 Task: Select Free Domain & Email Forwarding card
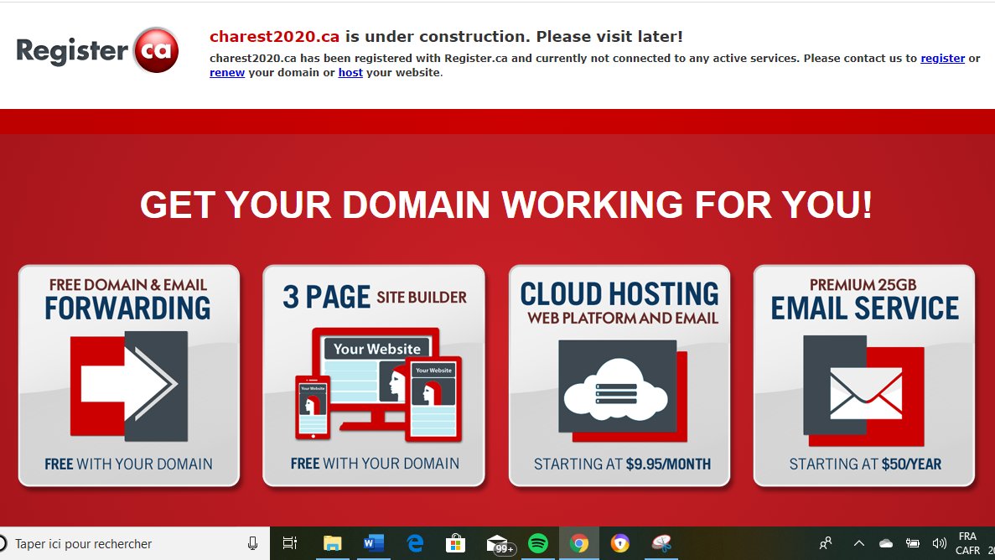tap(129, 376)
